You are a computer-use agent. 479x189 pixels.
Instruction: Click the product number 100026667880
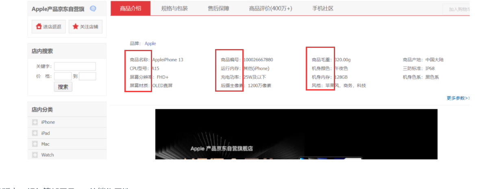[258, 60]
